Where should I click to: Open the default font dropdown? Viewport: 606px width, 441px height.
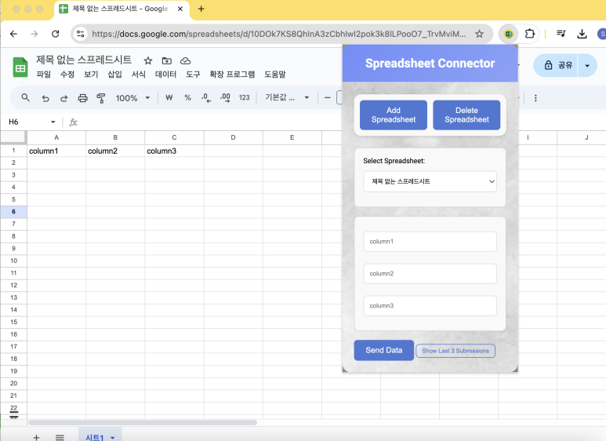tap(287, 98)
